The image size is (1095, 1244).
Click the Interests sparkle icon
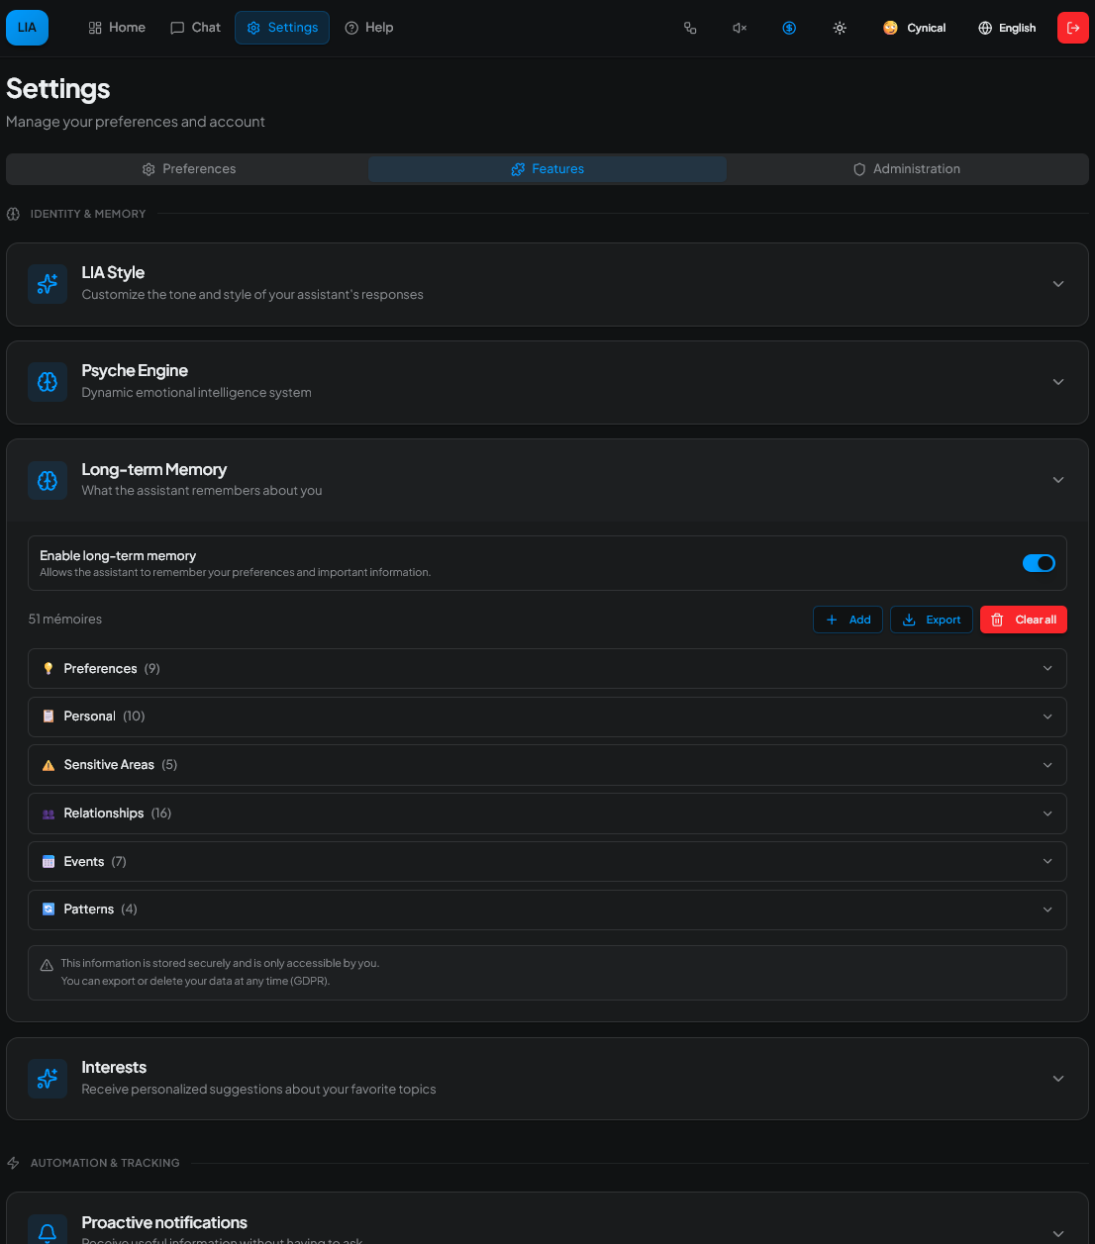(48, 1079)
